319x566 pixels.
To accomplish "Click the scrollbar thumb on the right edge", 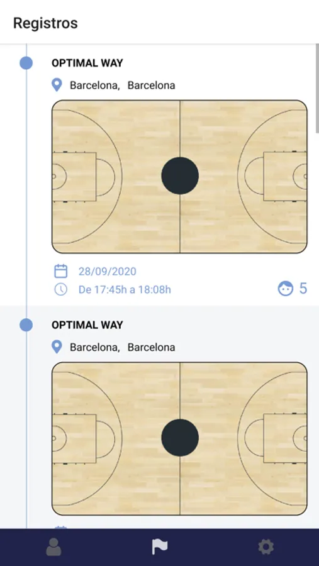I will tap(317, 89).
